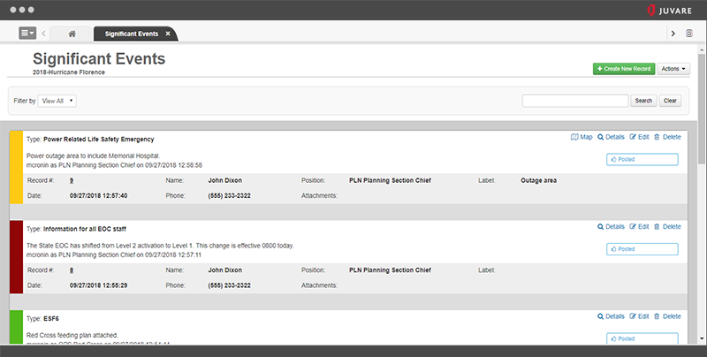Open Details for the ESF6 record

pos(611,315)
